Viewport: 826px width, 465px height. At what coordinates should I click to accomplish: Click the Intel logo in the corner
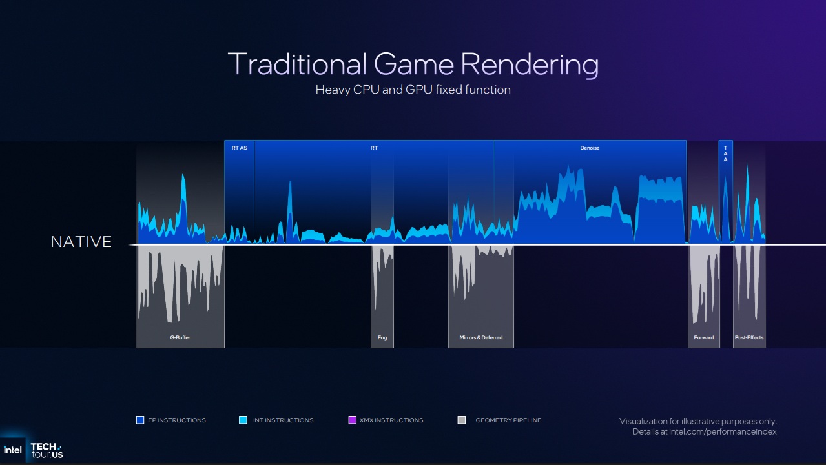(12, 450)
